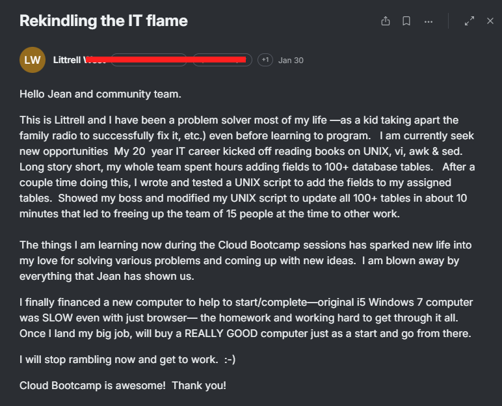502x406 pixels.
Task: Click the 'Hello Jean and community team' line
Action: point(100,94)
